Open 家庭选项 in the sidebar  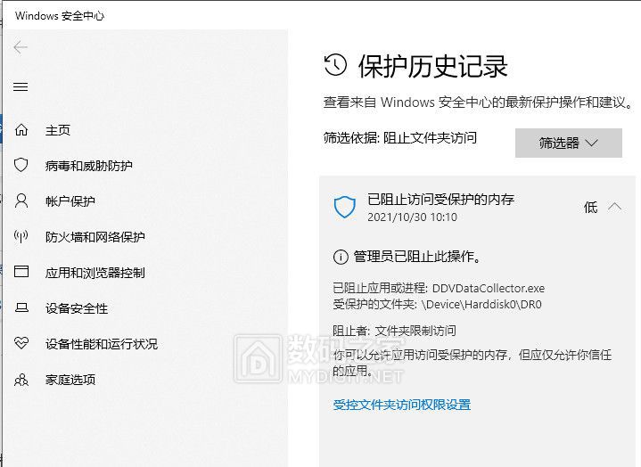pyautogui.click(x=70, y=380)
